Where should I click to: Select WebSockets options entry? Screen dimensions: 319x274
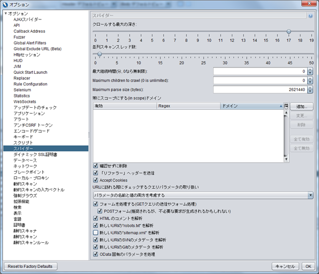[25, 102]
